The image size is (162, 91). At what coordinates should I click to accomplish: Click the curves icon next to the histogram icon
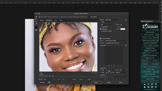tap(148, 84)
